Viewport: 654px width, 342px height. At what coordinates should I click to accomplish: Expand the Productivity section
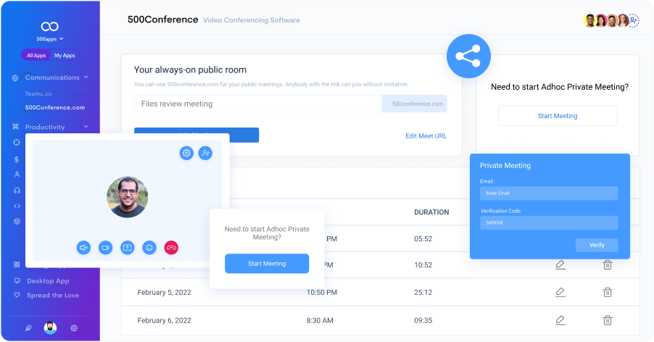tap(86, 127)
